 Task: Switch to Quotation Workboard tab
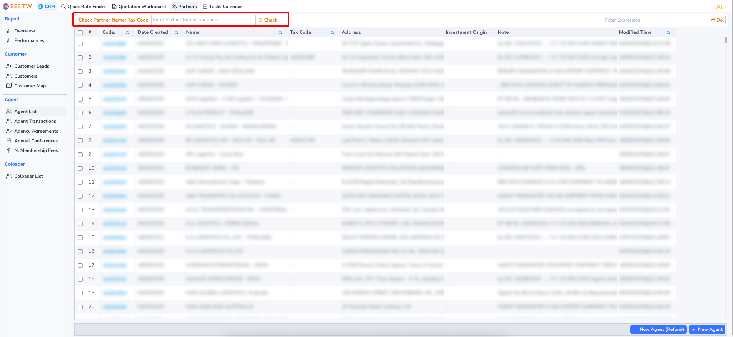coord(139,7)
